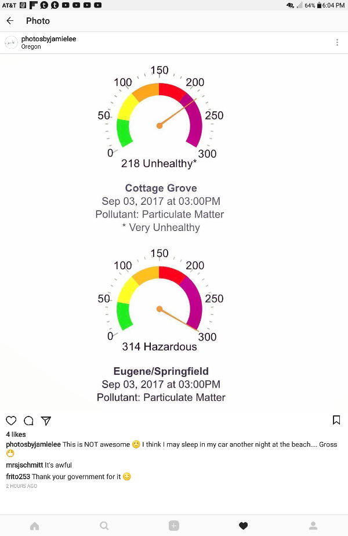Like the post with heart icon
Viewport: 348px width, 536px height.
tap(10, 421)
